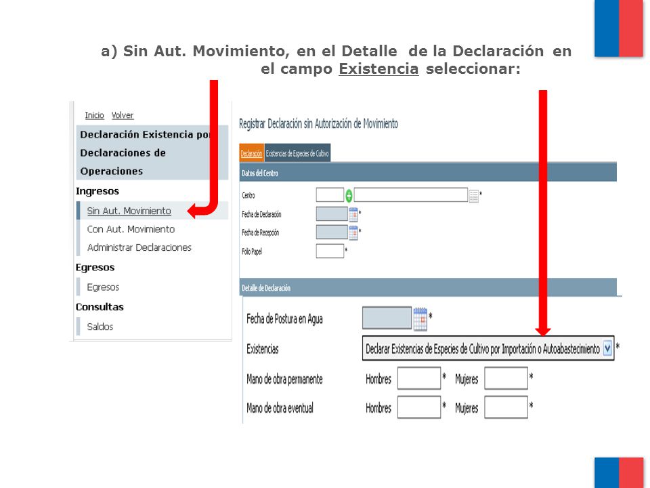
Task: Click the Datos del Centro section header
Action: pos(428,173)
